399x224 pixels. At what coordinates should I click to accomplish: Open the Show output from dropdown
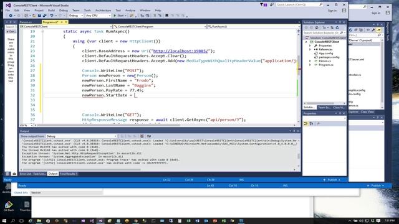(82, 136)
